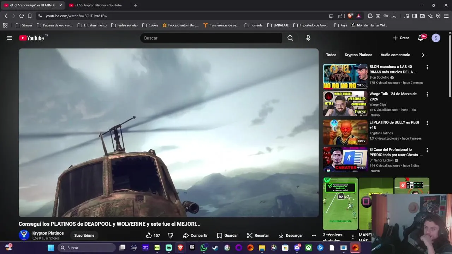The width and height of the screenshot is (452, 254).
Task: Click in the YouTube Buscar search field
Action: (x=211, y=38)
